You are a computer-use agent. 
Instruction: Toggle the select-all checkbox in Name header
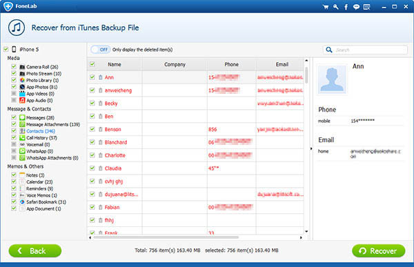tap(92, 64)
